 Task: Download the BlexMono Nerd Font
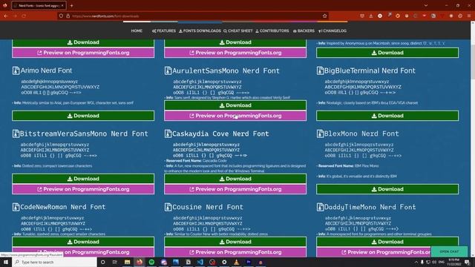click(387, 189)
